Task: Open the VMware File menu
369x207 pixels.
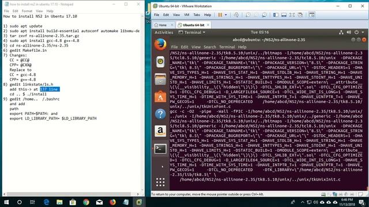Action: click(x=156, y=15)
